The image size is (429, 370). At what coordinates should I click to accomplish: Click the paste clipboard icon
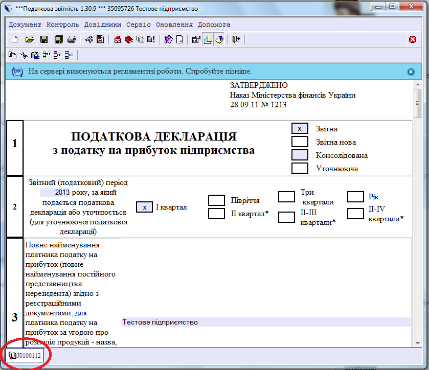pyautogui.click(x=35, y=55)
